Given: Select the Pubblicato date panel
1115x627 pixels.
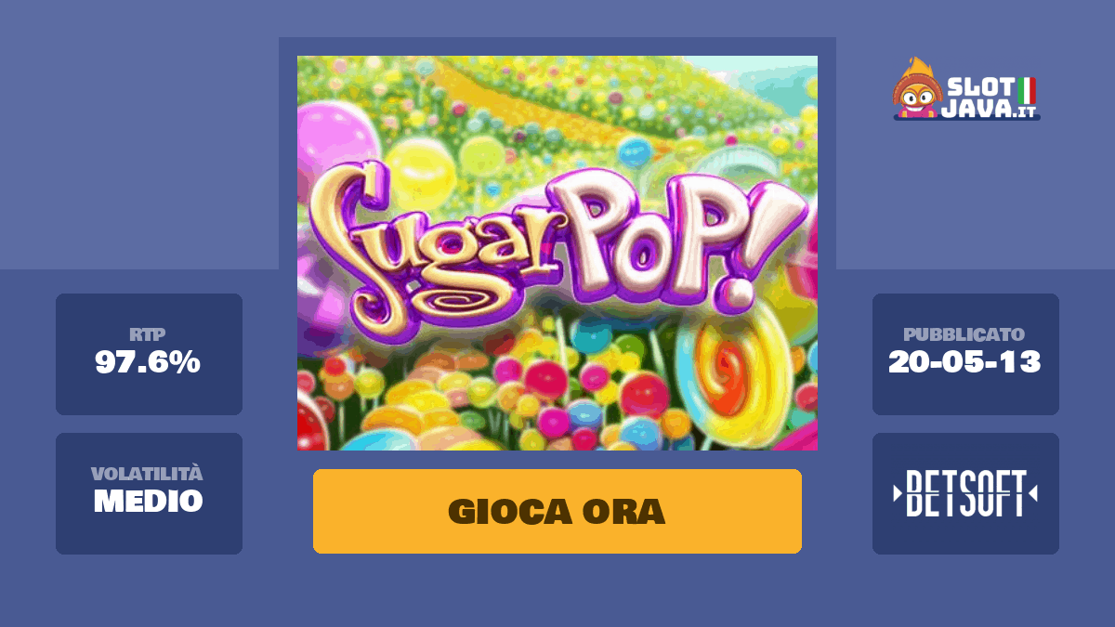Looking at the screenshot, I should click(965, 354).
